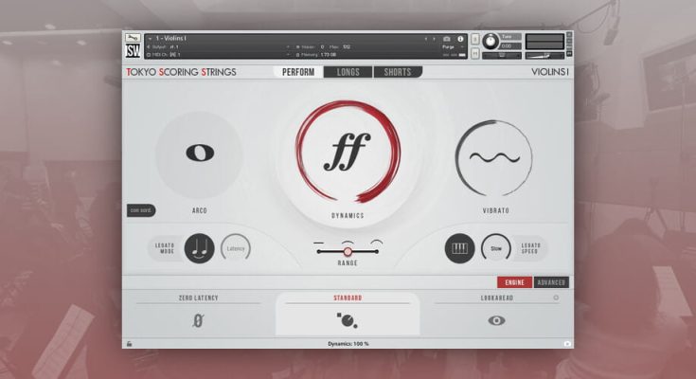Image resolution: width=696 pixels, height=379 pixels.
Task: Select the Standard engine mode
Action: click(348, 316)
